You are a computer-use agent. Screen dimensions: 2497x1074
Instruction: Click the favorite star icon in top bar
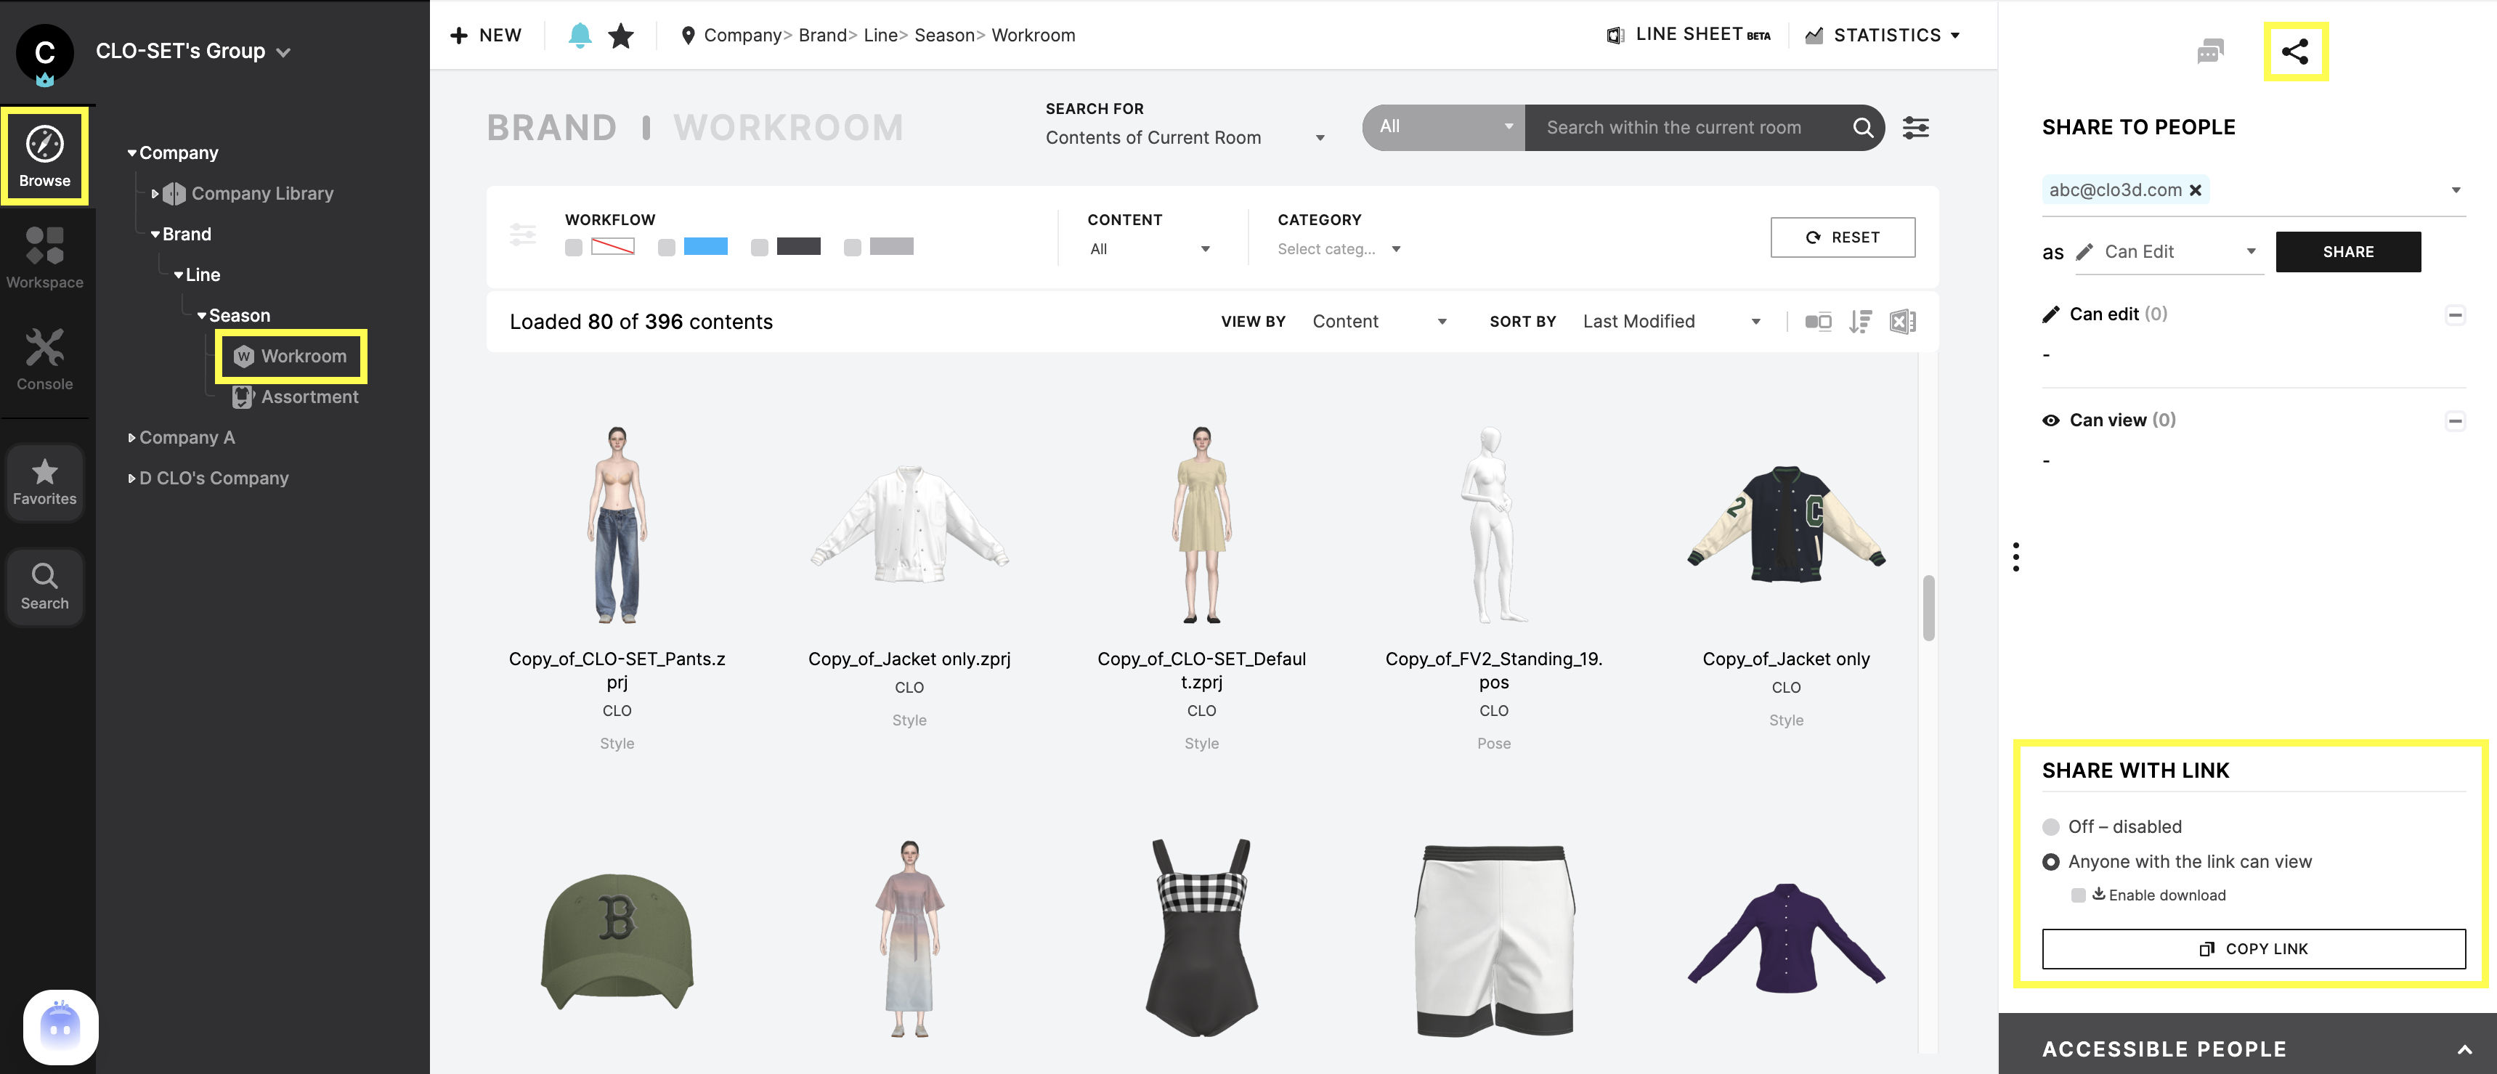tap(620, 36)
